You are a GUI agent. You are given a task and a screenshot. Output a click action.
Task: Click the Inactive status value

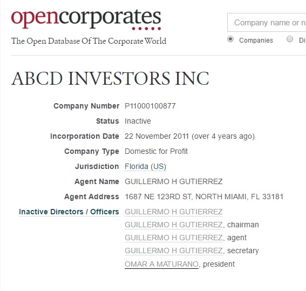138,121
